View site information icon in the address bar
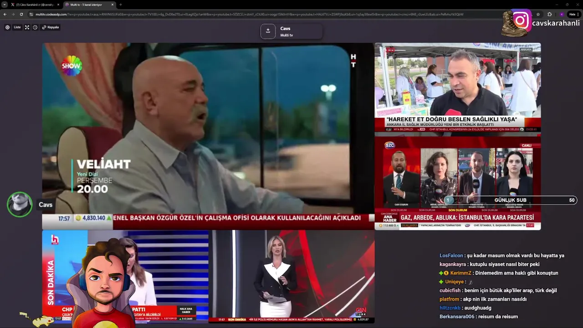The width and height of the screenshot is (583, 328). (x=31, y=14)
